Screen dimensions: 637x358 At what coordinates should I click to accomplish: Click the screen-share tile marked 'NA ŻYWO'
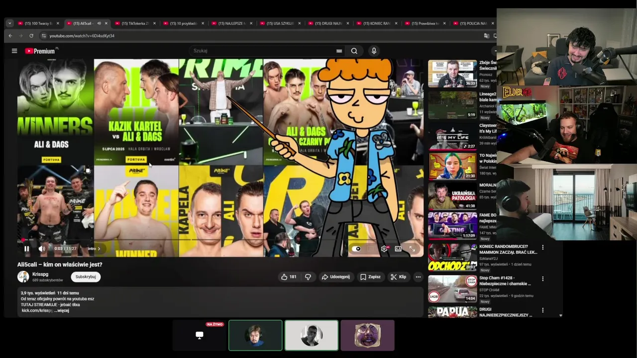pyautogui.click(x=200, y=336)
